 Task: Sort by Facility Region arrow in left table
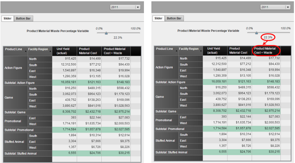(x=51, y=51)
